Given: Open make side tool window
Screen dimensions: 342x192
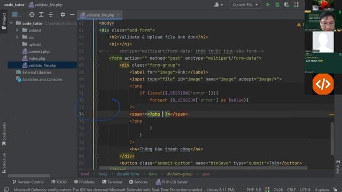Looking at the screenshot, I should 338,167.
